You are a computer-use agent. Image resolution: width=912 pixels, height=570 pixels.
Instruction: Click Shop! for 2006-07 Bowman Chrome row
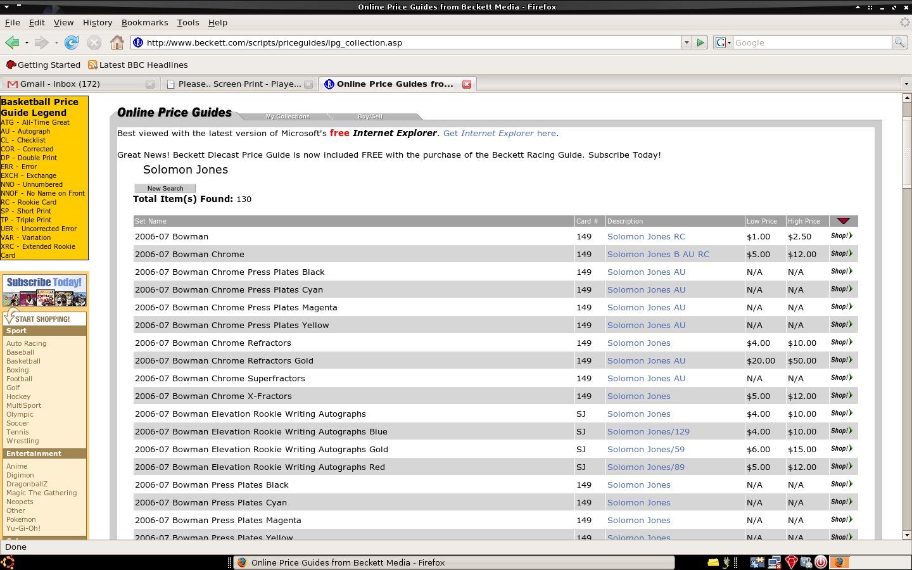[x=842, y=253]
